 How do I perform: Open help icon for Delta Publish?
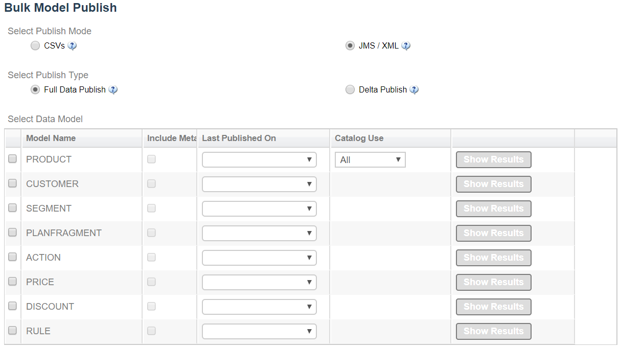pyautogui.click(x=414, y=90)
